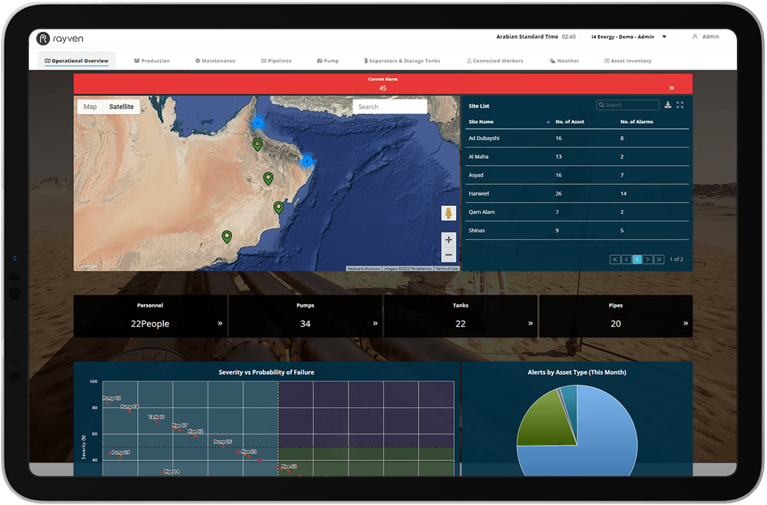
Task: Open the Maintenance tab
Action: coord(215,61)
